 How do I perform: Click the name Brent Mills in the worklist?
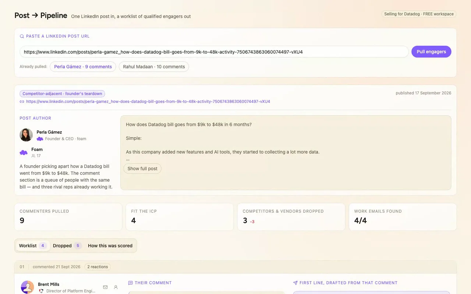(x=49, y=284)
